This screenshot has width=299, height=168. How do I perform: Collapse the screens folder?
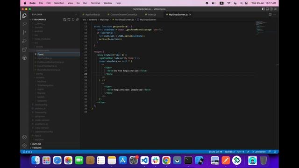pos(40,77)
